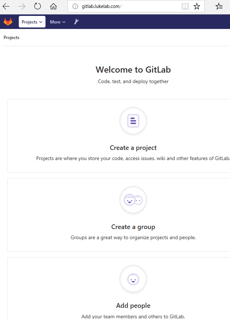
Task: Add page to favorites star
Action: (197, 6)
